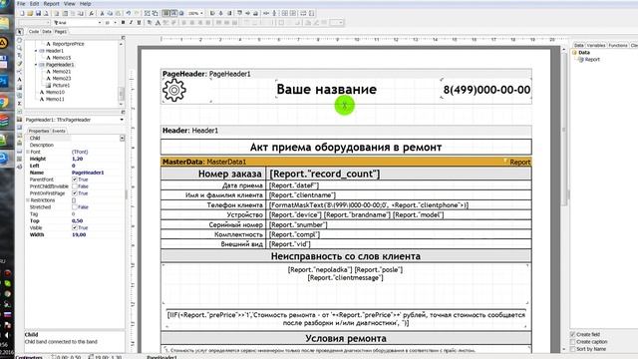Viewport: 638px width, 359px height.
Task: Enable Create caption checkbox
Action: pyautogui.click(x=573, y=342)
